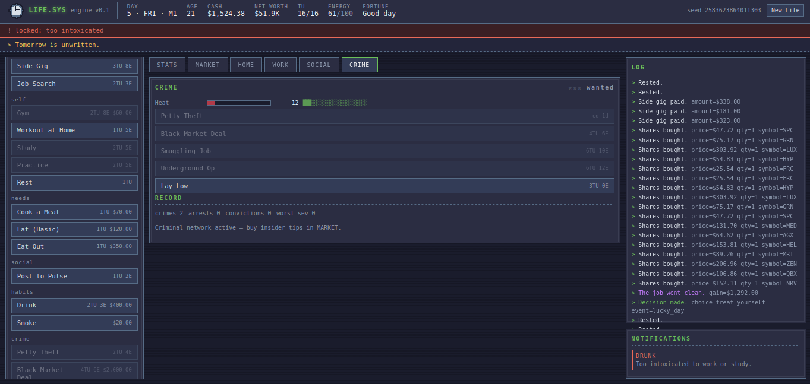Choose the Lay Low crime action
This screenshot has height=384, width=810.
[384, 186]
